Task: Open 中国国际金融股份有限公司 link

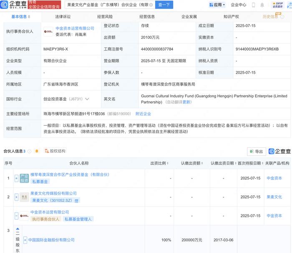Action: [51, 240]
